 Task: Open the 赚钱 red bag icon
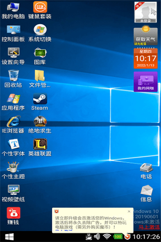13,216
